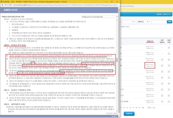
Task: Click heading 제41조 [보험금 수령방법의 선택]
Action: (x=17, y=90)
